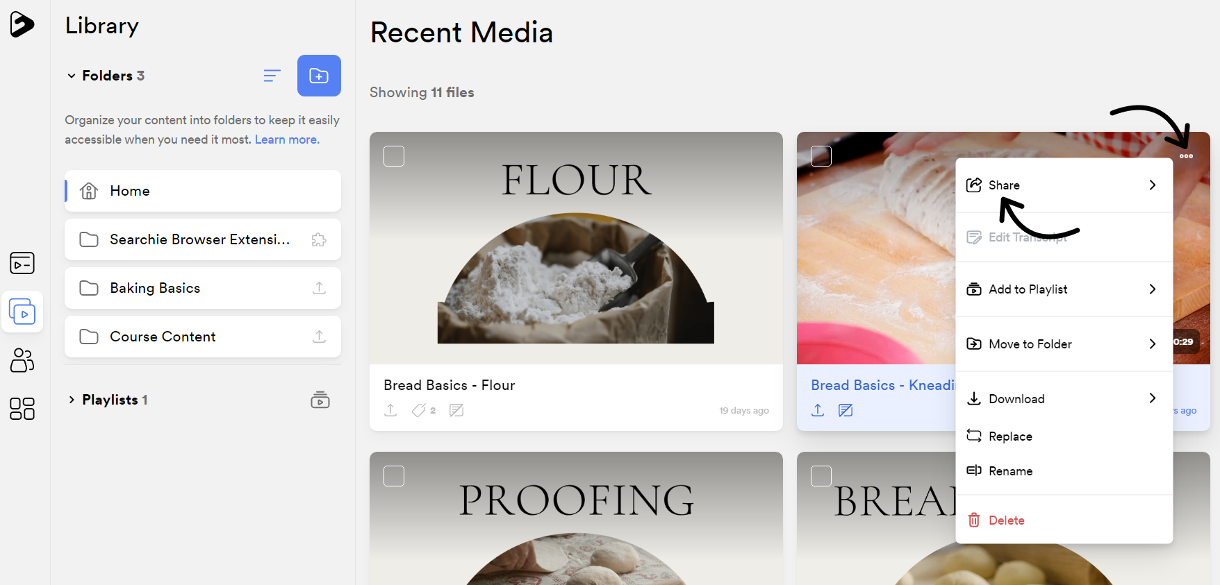Click the add playlist icon
The width and height of the screenshot is (1220, 585).
click(x=320, y=400)
